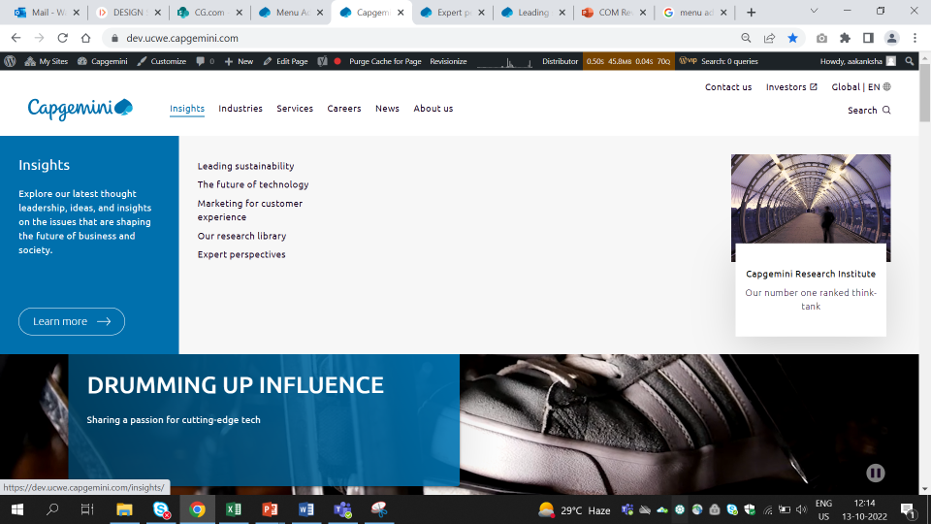Pause the hero banner slideshow
The width and height of the screenshot is (931, 524).
875,473
